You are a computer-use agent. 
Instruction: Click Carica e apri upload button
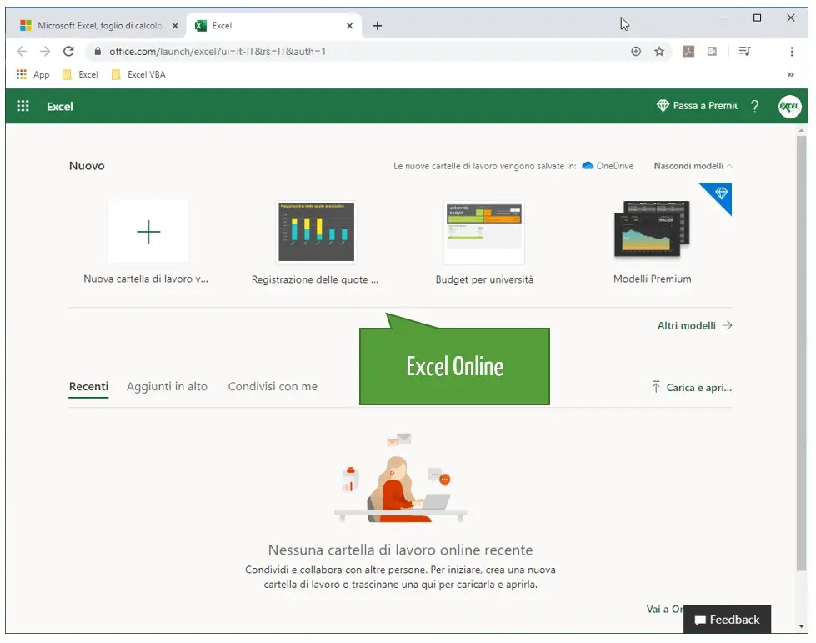point(692,387)
